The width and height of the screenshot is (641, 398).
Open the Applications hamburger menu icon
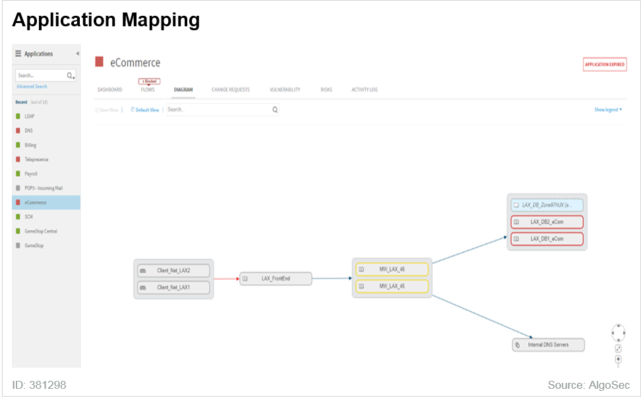click(18, 53)
